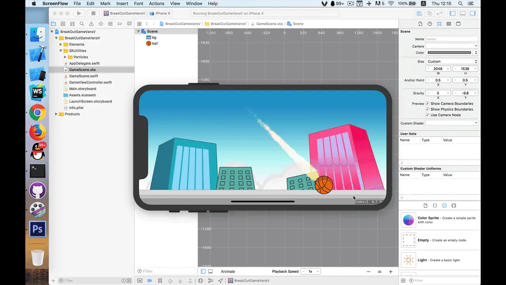Run the app with the Play button
Screen dimensions: 506x285
(x=79, y=13)
